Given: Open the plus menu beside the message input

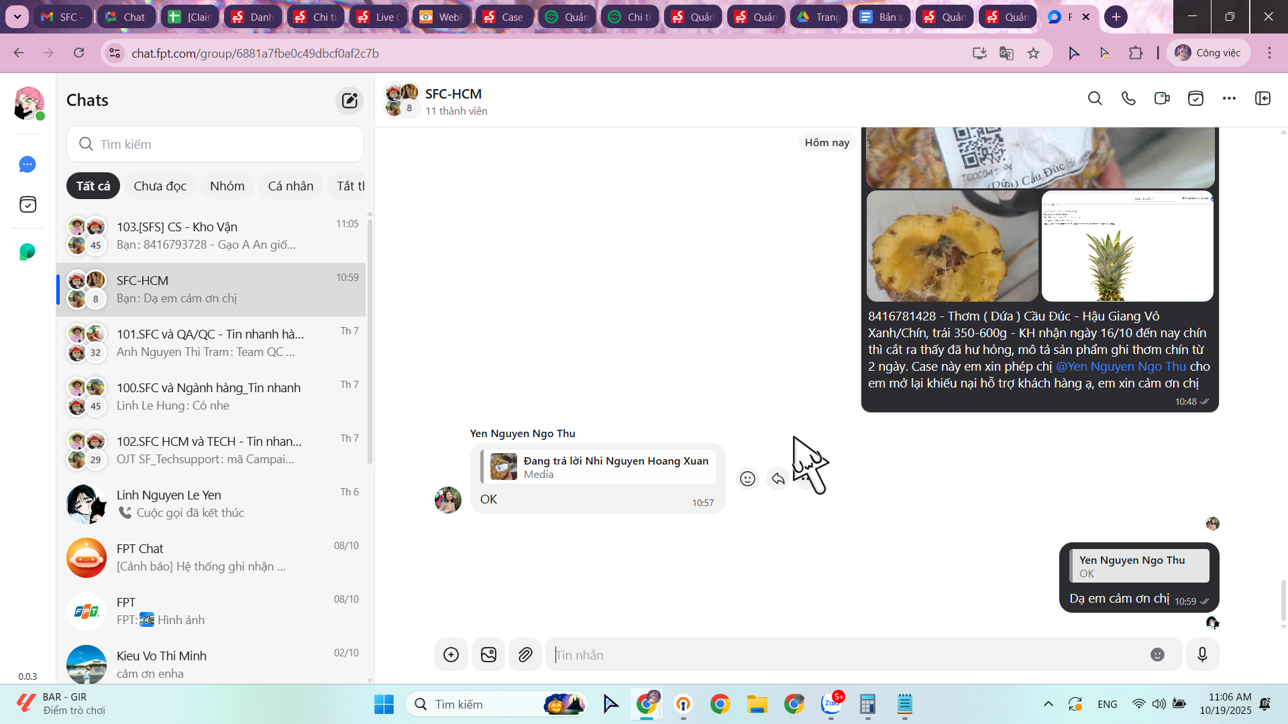Looking at the screenshot, I should [451, 655].
